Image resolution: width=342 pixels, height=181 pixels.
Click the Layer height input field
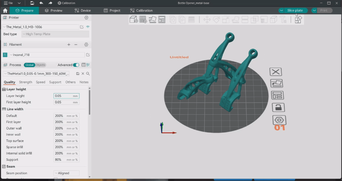pos(63,96)
